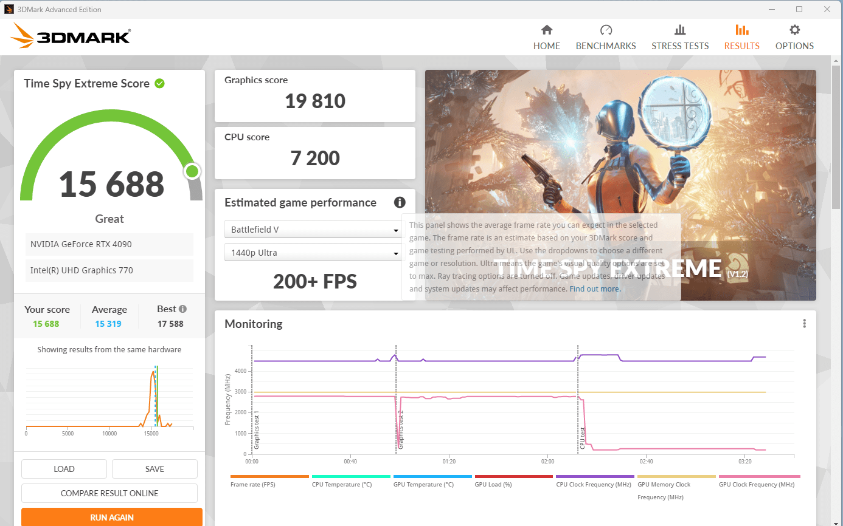Select the RESULTS tab
The width and height of the screenshot is (843, 526).
click(741, 38)
